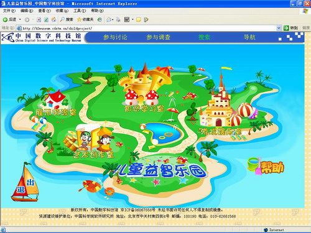The height and width of the screenshot is (233, 311).
Task: Click the IE Back arrow icon
Action: pyautogui.click(x=5, y=20)
